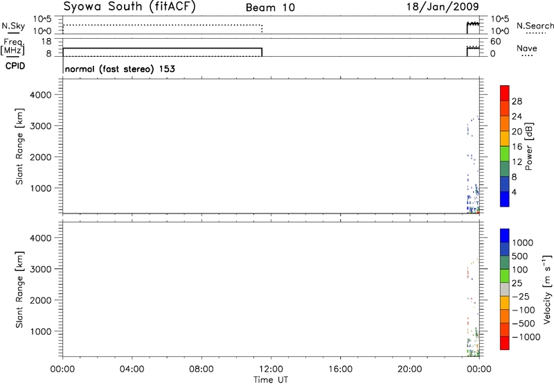Select the text "normal (fast stereo) 153"
This screenshot has height=384, width=554.
(x=120, y=69)
